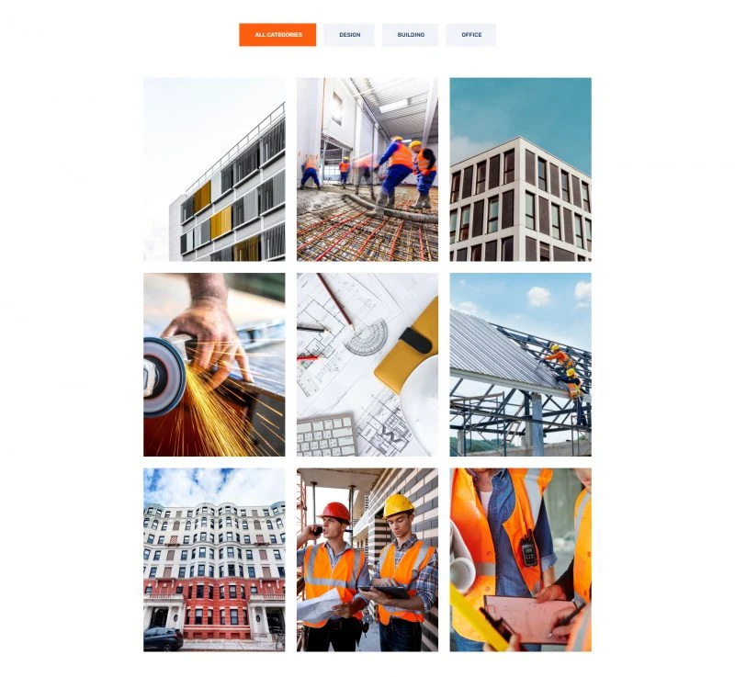Filter gallery by Design
This screenshot has height=677, width=735.
click(349, 35)
